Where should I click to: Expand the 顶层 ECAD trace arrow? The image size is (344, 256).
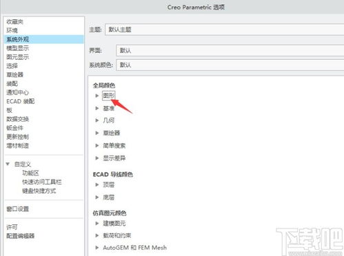[97, 184]
